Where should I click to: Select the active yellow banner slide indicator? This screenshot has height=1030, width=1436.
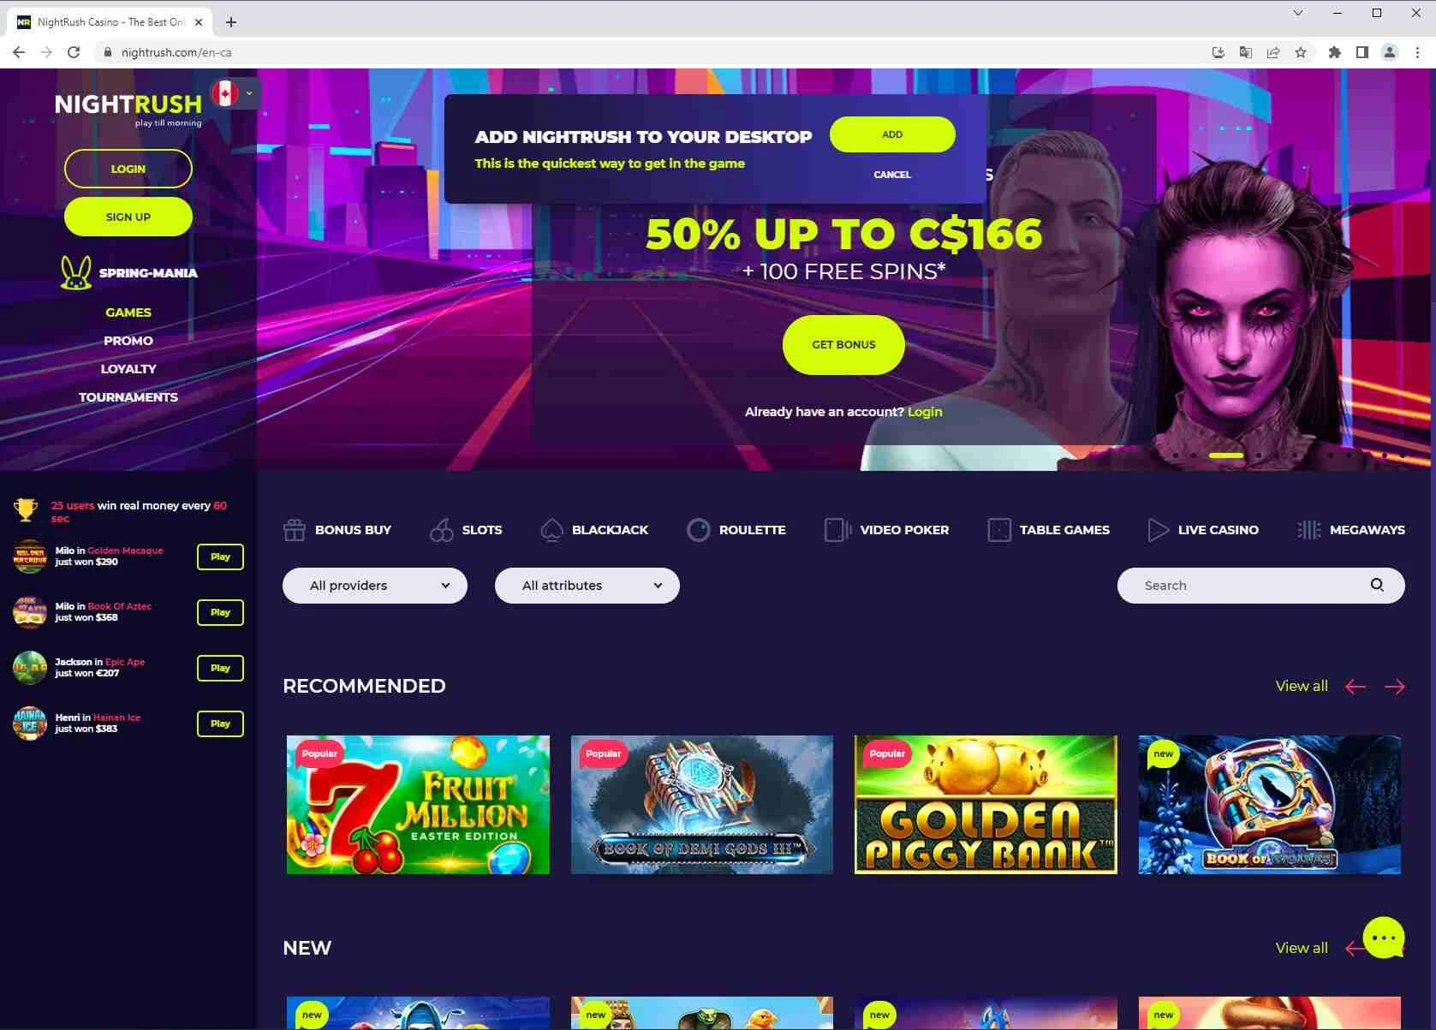(x=1226, y=455)
